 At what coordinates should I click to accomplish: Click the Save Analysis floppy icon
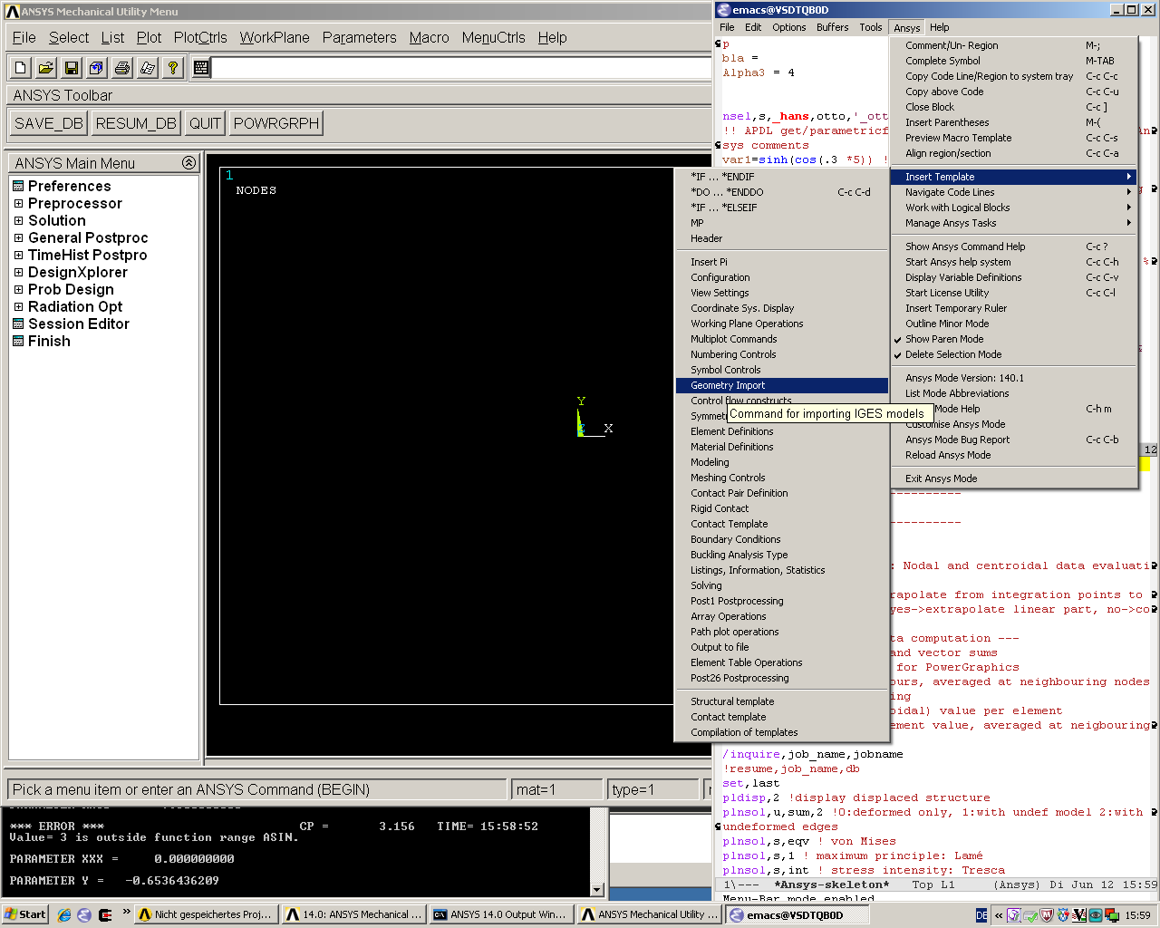coord(72,67)
